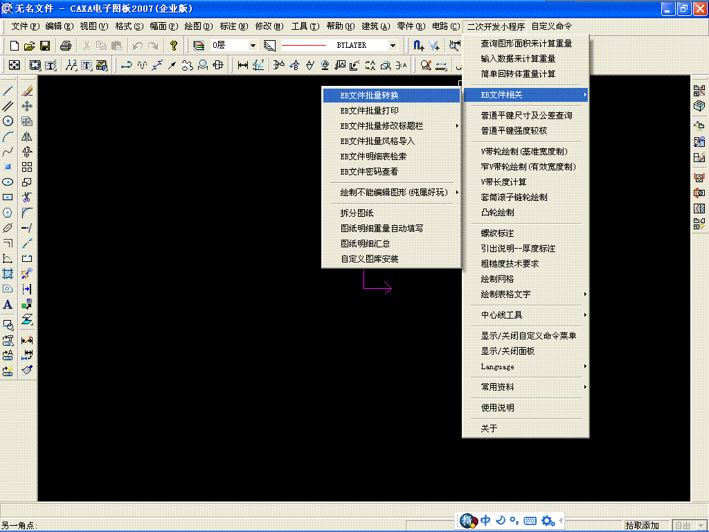Open the 自定义命令 menu

(x=552, y=26)
